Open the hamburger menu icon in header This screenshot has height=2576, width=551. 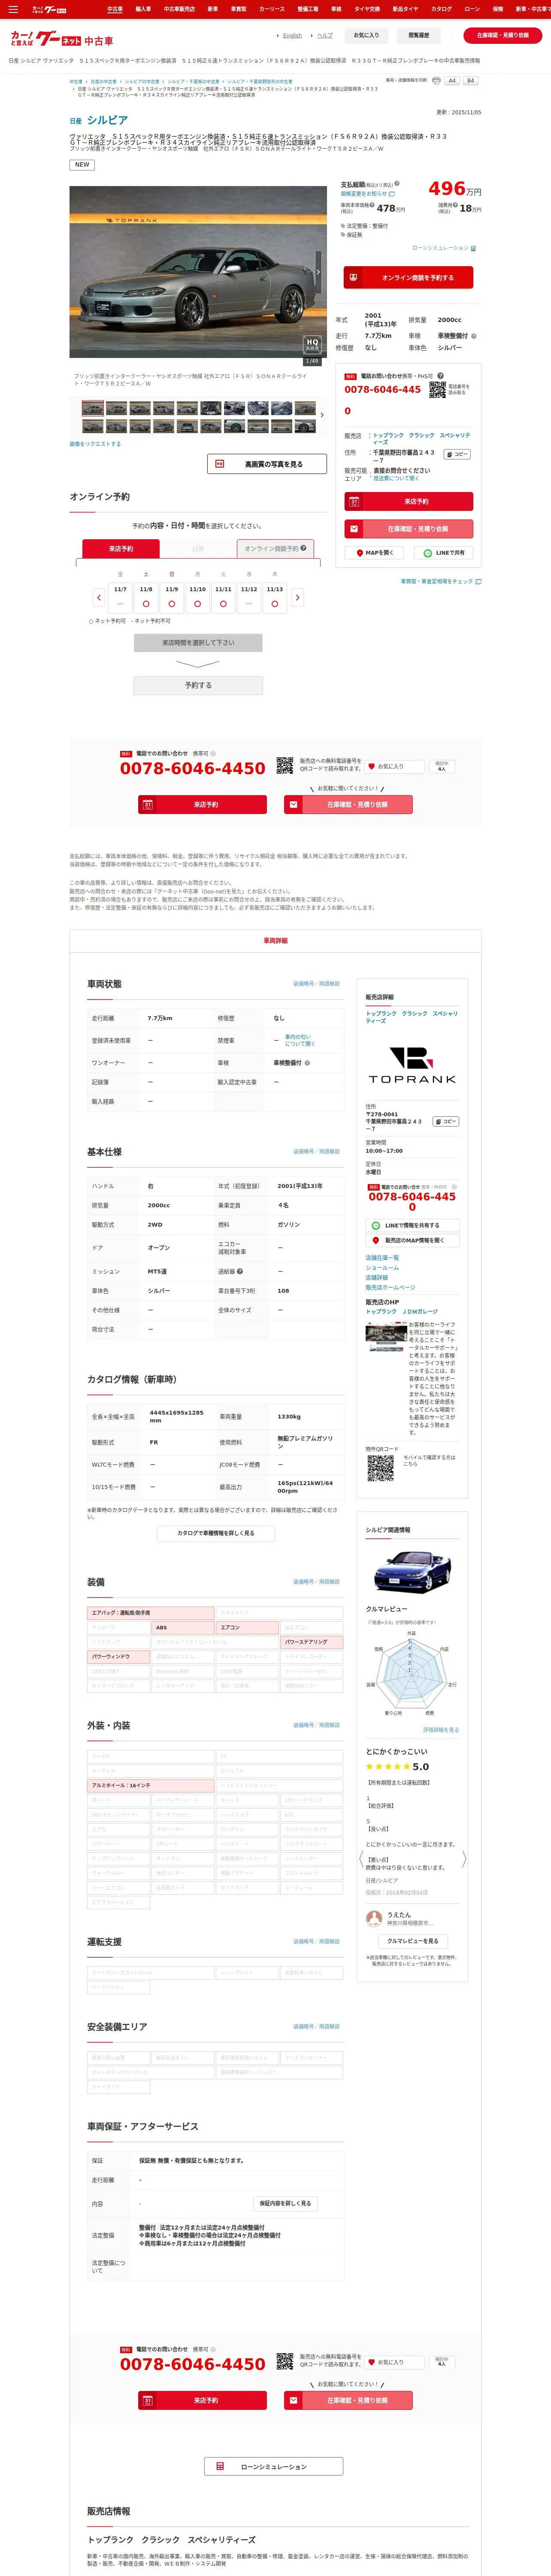click(x=13, y=9)
